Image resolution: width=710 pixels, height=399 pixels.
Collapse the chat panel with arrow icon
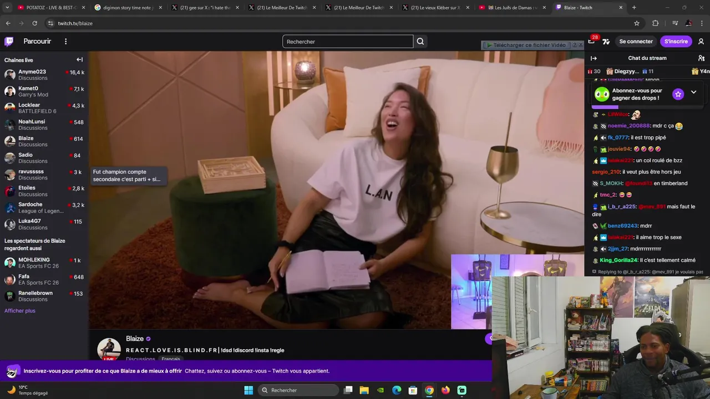[x=594, y=58]
